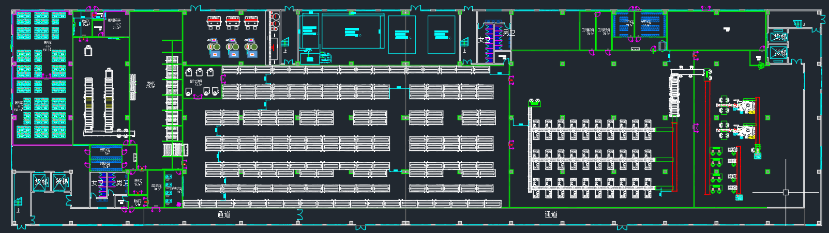
Task: Select the small cyan equipment block below the green carts
Action: [x=739, y=197]
